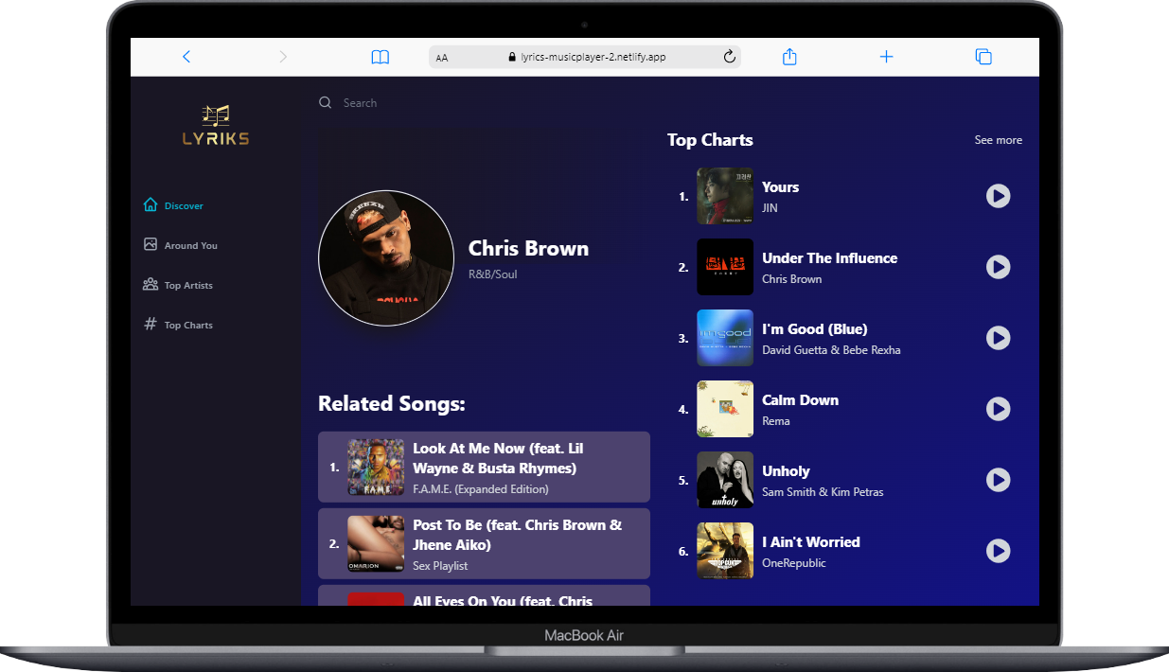Viewport: 1169px width, 672px height.
Task: Click the I Ain't Worried artwork
Action: tap(725, 551)
